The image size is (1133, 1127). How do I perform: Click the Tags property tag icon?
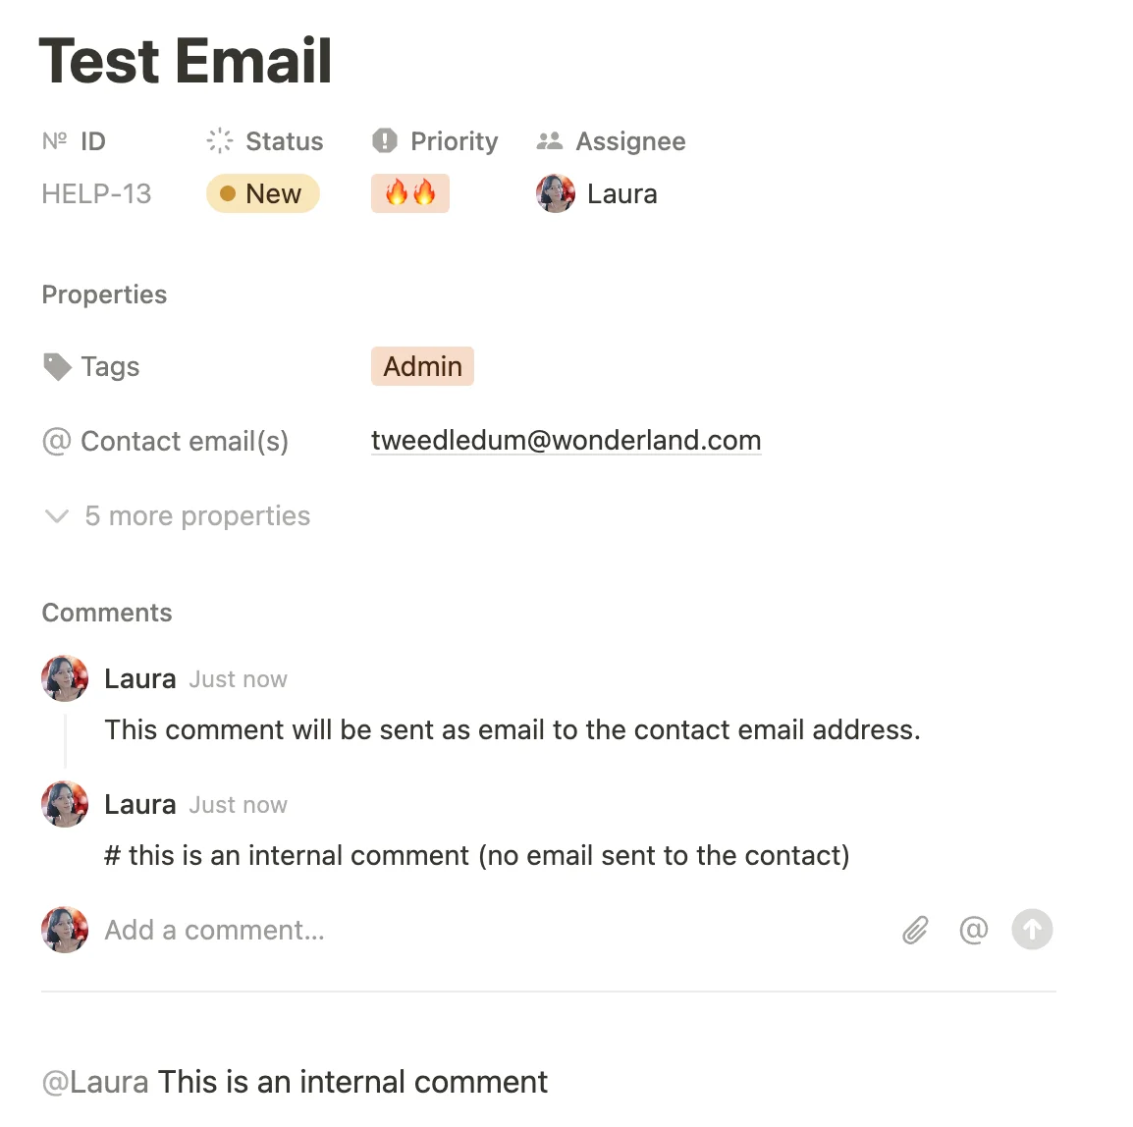point(57,367)
